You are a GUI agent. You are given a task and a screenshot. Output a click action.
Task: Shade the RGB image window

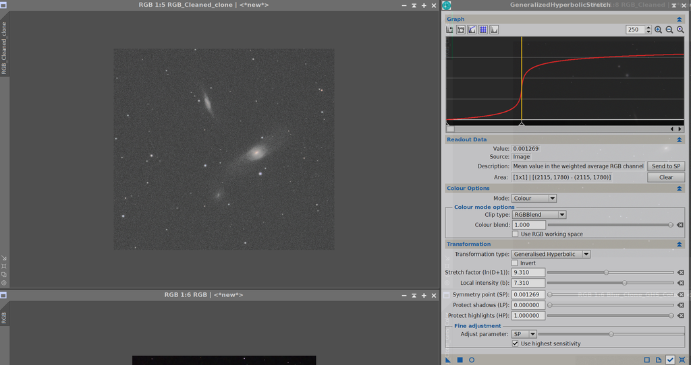[x=414, y=296]
